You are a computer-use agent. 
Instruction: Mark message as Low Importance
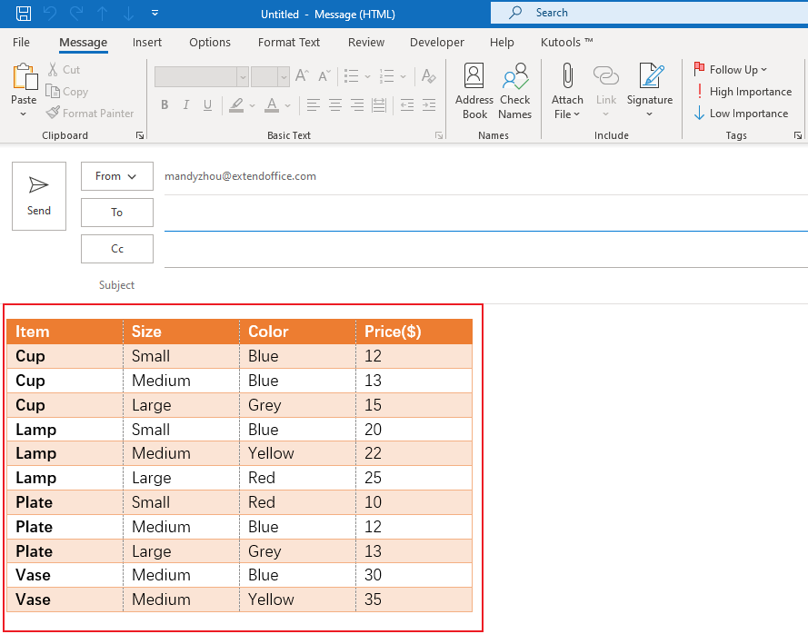click(x=742, y=113)
